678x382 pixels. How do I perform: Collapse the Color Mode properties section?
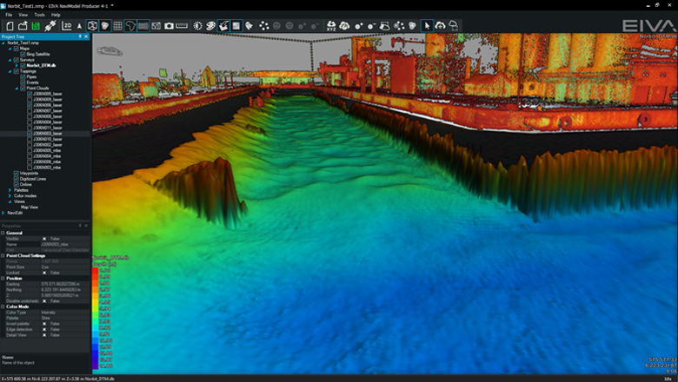point(3,306)
